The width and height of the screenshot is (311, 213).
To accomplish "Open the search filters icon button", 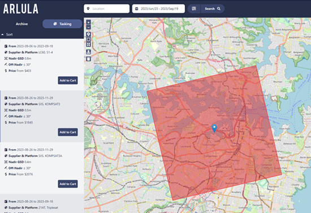I will click(194, 8).
